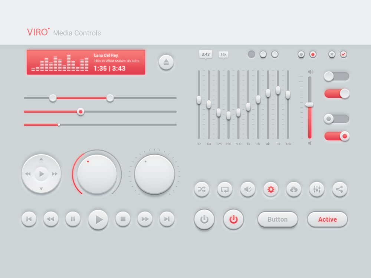Click the speaker volume icon
Viewport: 371px width, 278px height.
(247, 189)
